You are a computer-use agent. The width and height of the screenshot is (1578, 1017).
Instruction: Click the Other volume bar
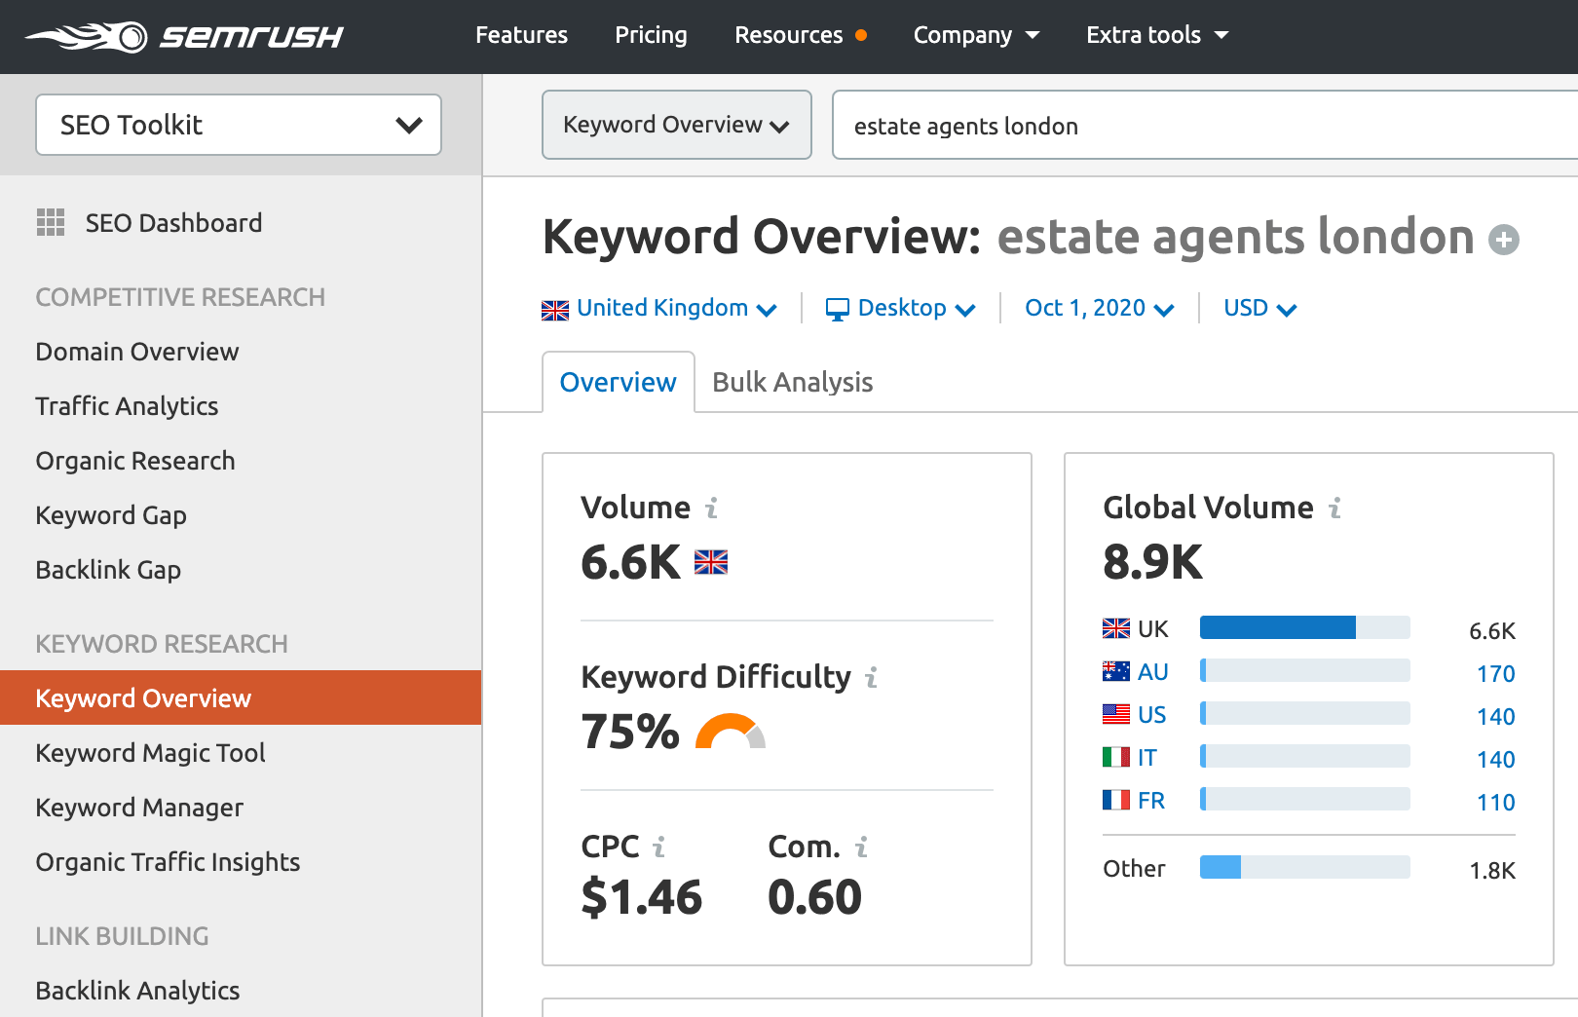coord(1304,867)
